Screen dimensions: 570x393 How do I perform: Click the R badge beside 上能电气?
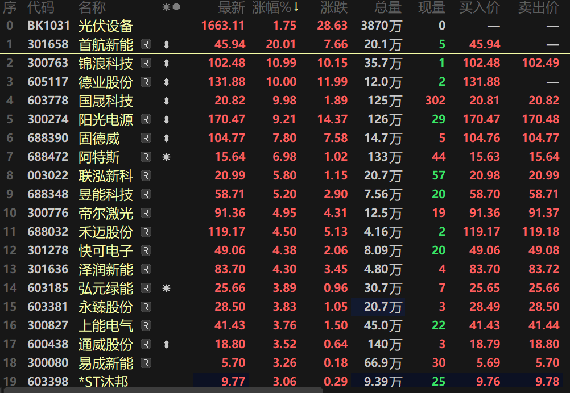pos(146,325)
